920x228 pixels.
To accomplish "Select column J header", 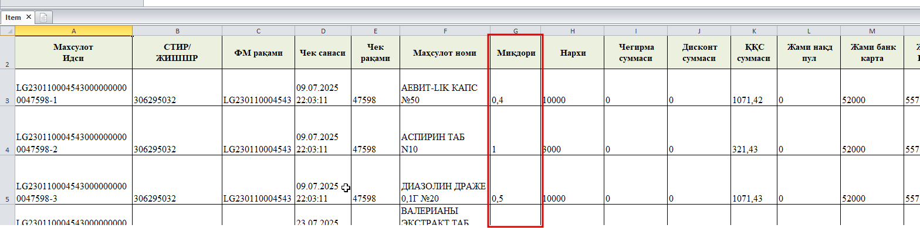I will (699, 30).
